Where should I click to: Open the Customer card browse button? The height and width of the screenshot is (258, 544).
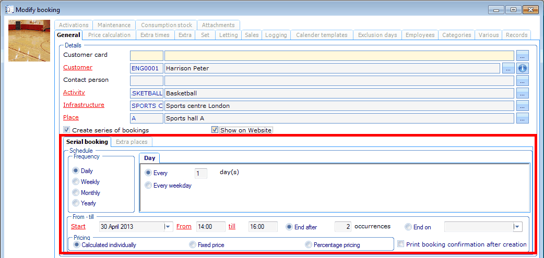pos(523,55)
